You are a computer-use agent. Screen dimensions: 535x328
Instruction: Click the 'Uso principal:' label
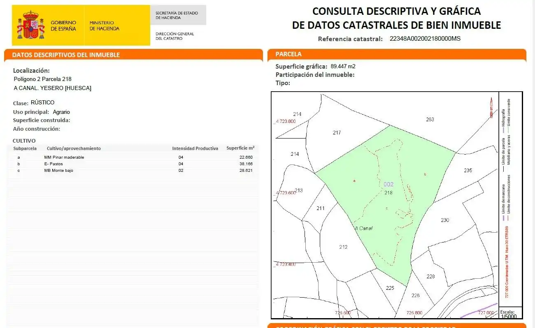[31, 112]
